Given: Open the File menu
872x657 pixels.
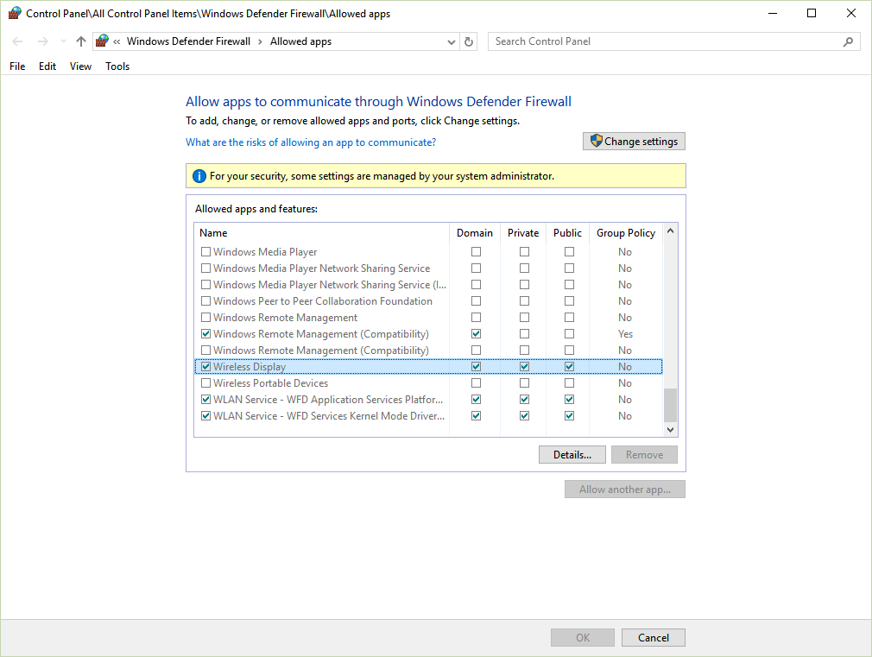Looking at the screenshot, I should coord(17,66).
